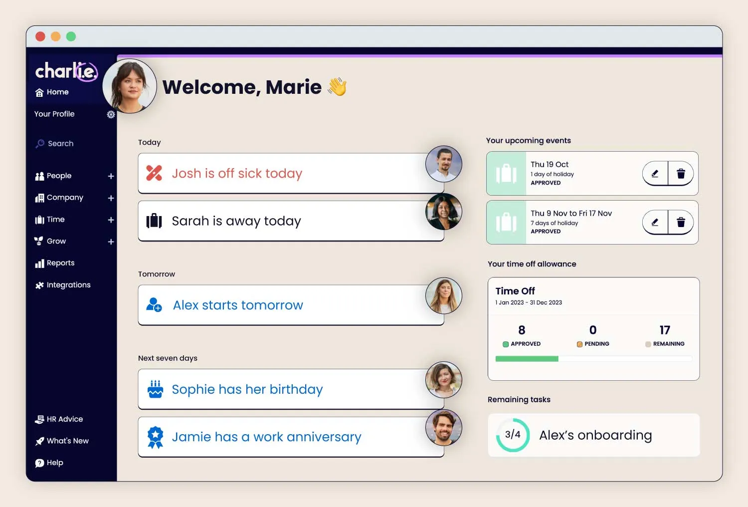
Task: Delete the 9 Nov to 17 Nov holiday
Action: pos(681,223)
